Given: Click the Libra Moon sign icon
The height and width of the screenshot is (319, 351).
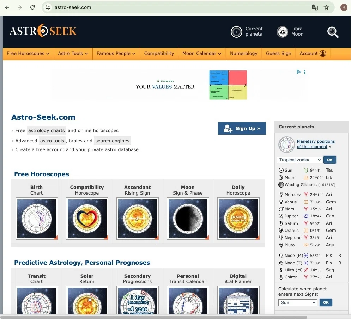Looking at the screenshot, I should tap(282, 32).
